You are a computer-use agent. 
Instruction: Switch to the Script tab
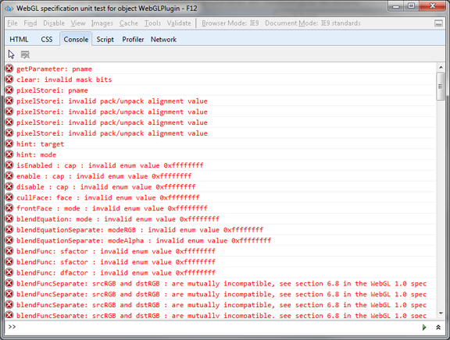pyautogui.click(x=105, y=40)
